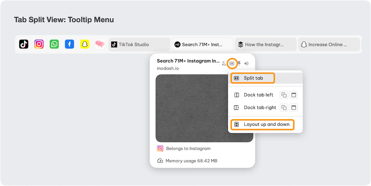Click the overlapping-squares icon beside Dock tab left
The width and height of the screenshot is (371, 186).
click(x=284, y=95)
